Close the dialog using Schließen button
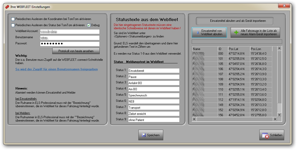 pos(272,135)
